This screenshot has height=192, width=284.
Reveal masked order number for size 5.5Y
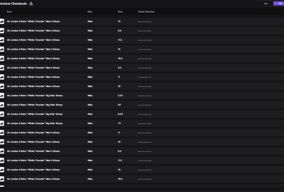pos(144,96)
